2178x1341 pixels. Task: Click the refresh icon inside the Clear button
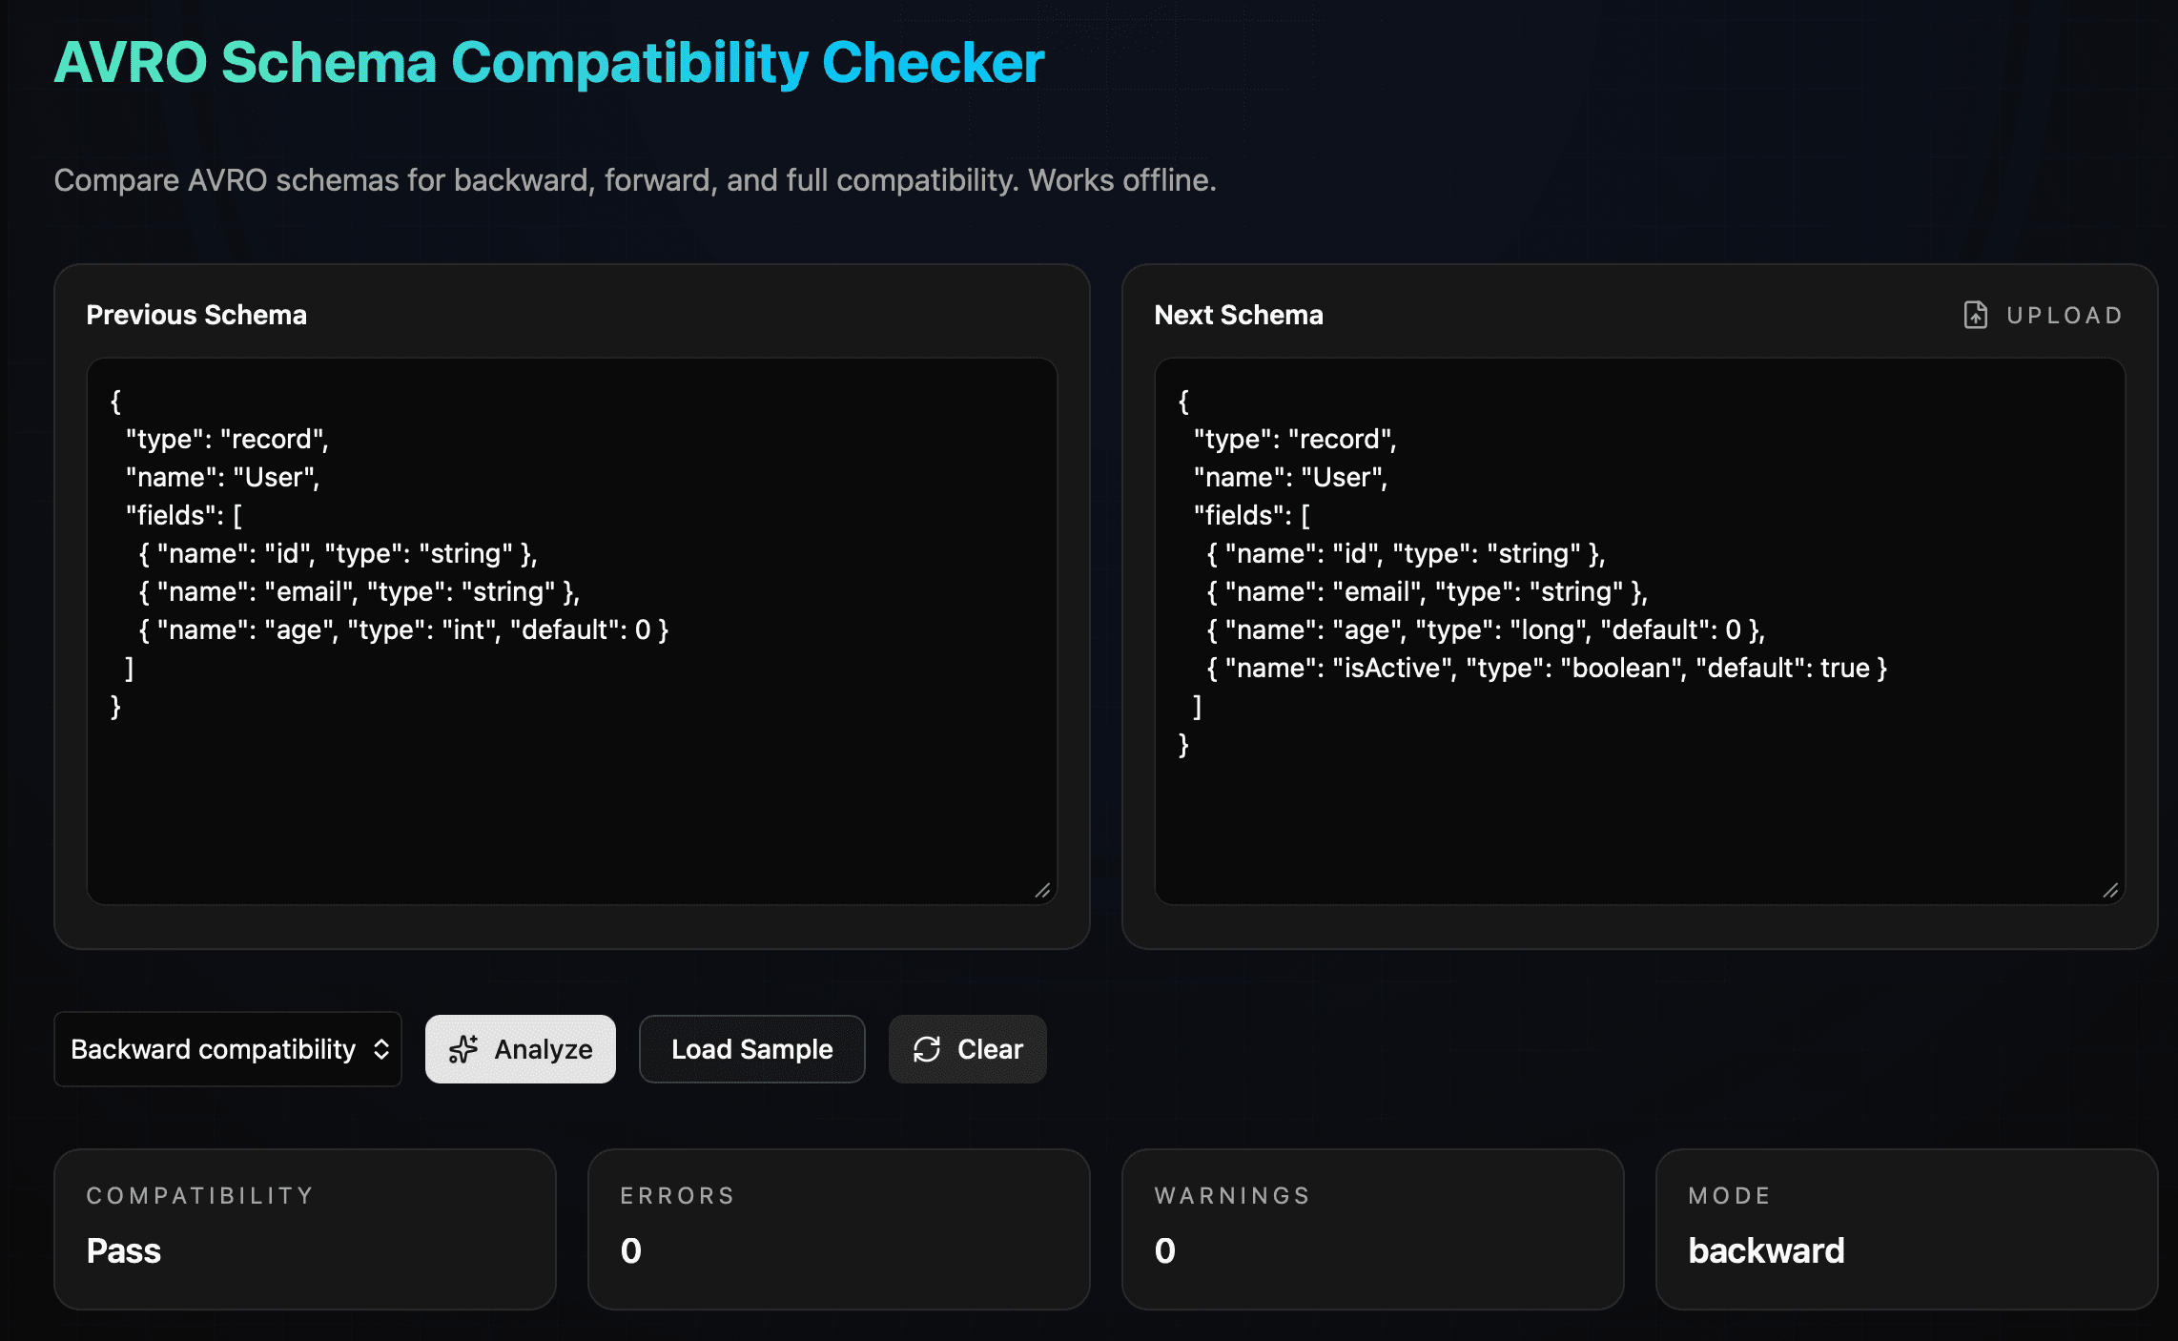(x=924, y=1049)
